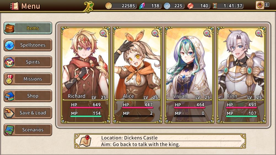View the Missions list

tap(28, 79)
